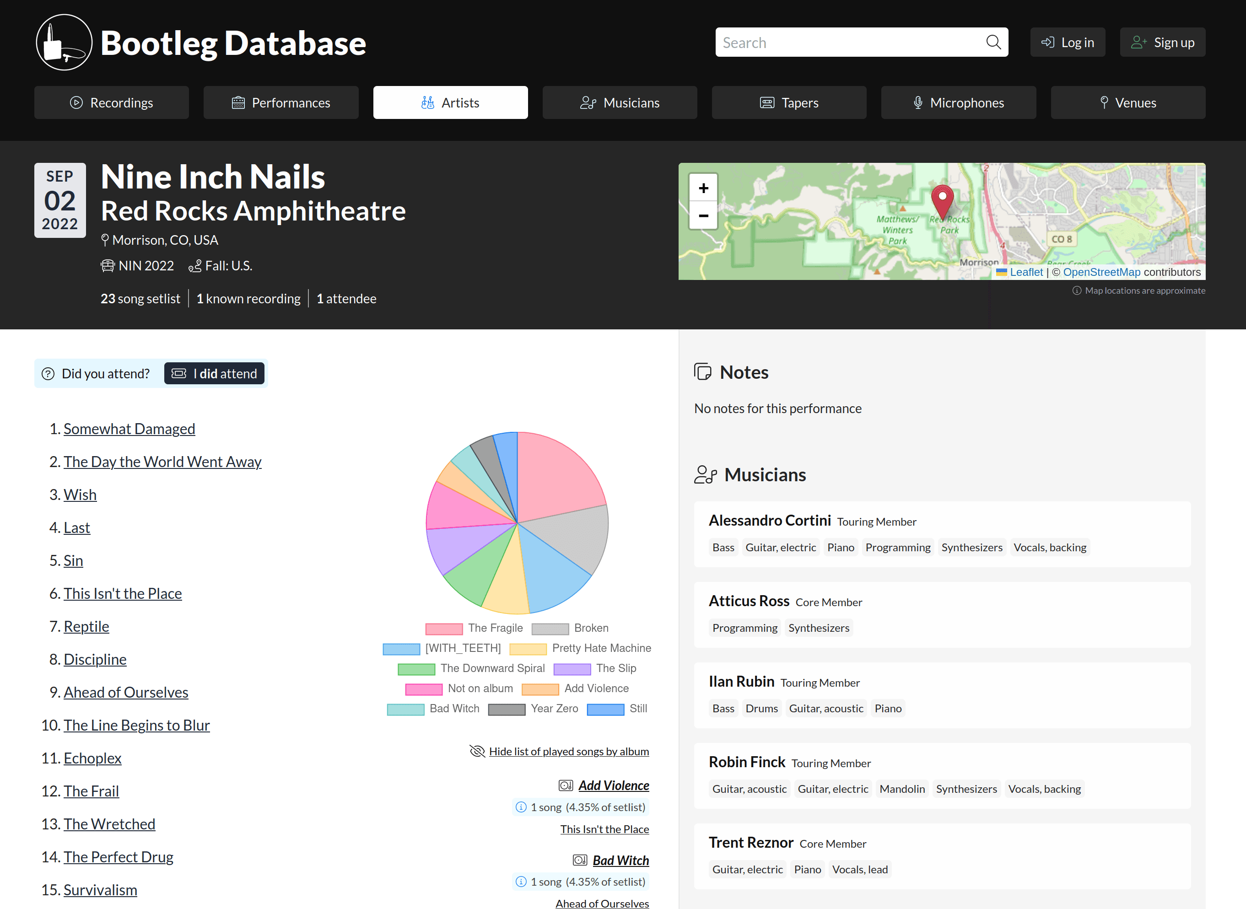Click Mandolin tag for Robin Finck

[x=902, y=789]
